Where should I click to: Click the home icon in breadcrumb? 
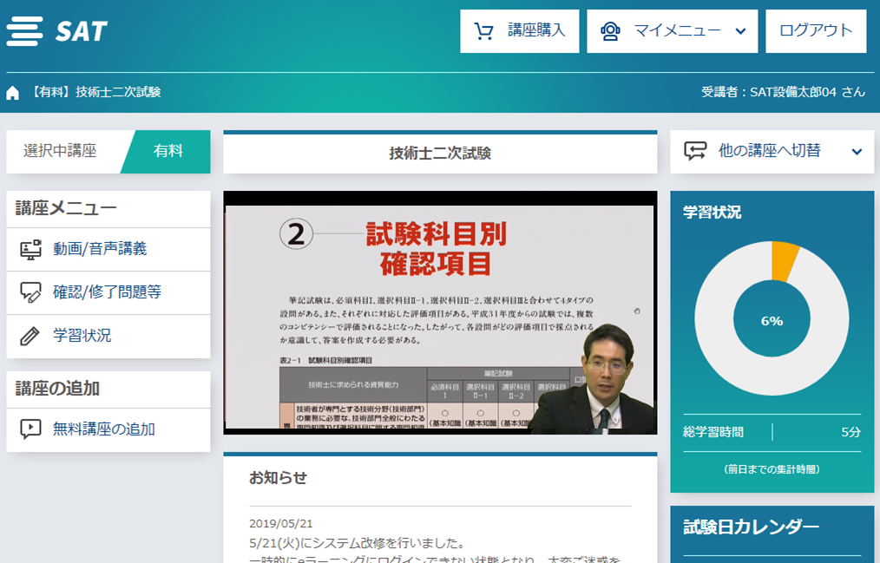pos(12,93)
